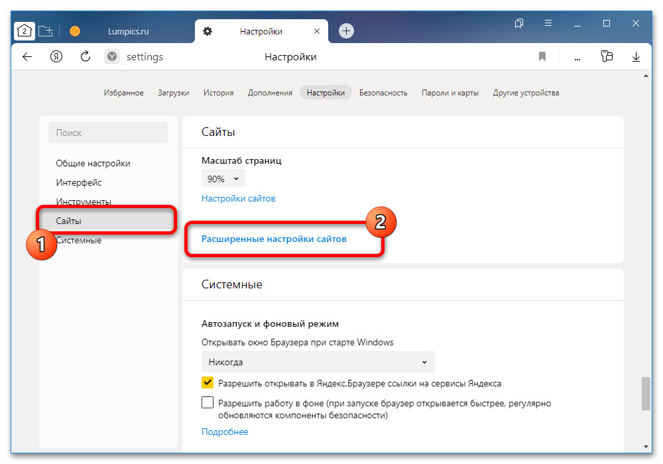Open the 90% page zoom dropdown
The width and height of the screenshot is (663, 464).
(x=223, y=179)
